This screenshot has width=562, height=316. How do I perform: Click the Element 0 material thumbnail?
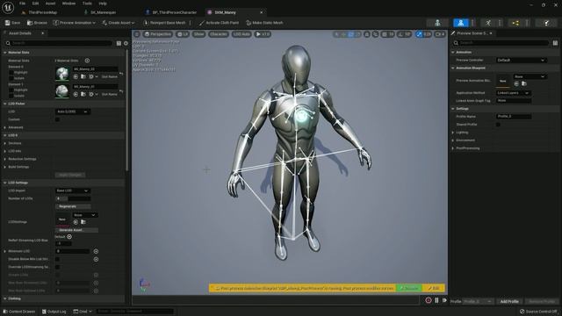tap(62, 74)
